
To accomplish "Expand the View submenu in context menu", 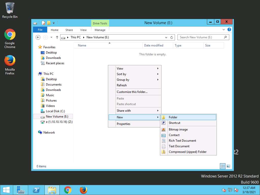I will [135, 69].
